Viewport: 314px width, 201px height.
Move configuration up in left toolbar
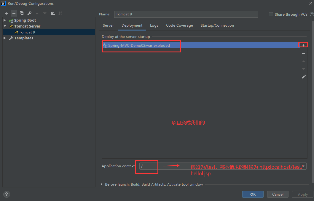point(37,13)
